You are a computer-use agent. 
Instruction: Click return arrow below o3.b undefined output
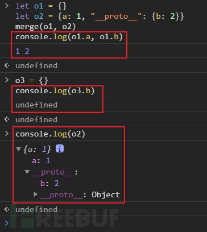click(x=7, y=119)
